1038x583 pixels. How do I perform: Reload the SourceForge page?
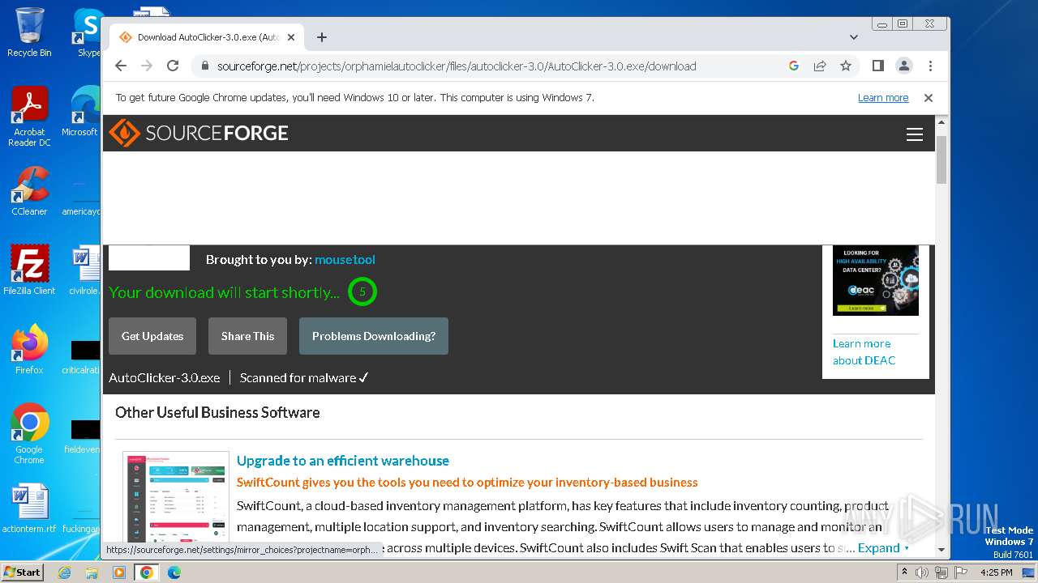173,66
